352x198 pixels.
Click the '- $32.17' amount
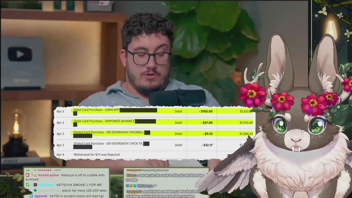207,145
